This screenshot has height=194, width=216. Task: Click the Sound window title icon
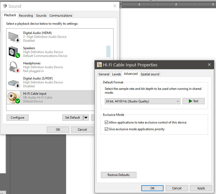point(5,6)
